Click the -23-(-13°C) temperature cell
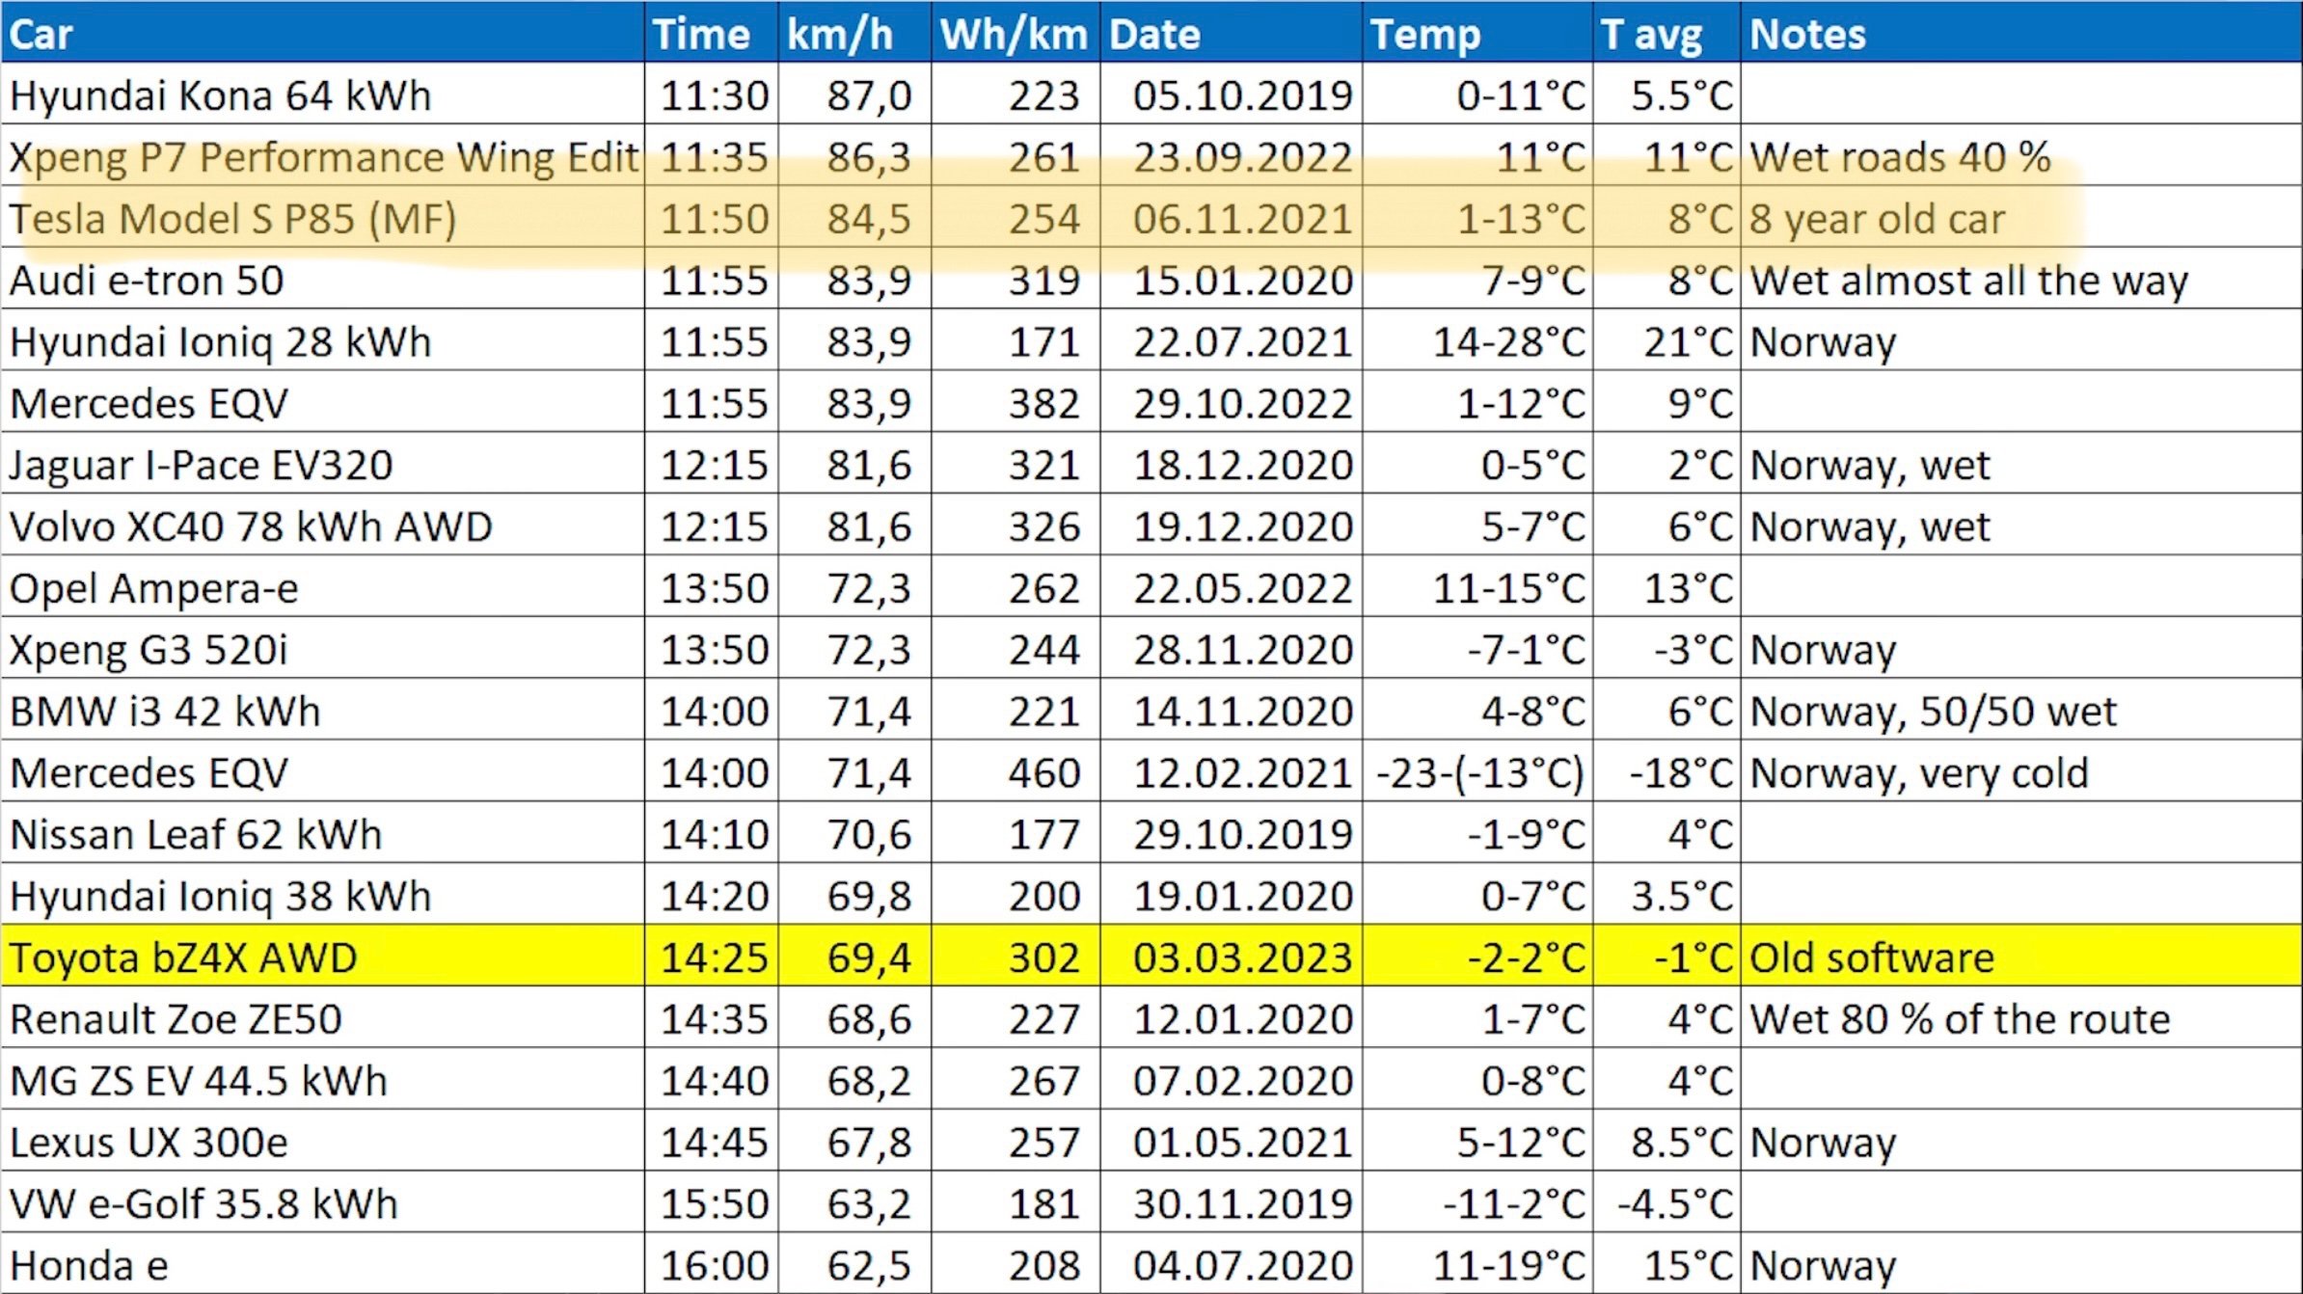The image size is (2303, 1294). (x=1477, y=772)
